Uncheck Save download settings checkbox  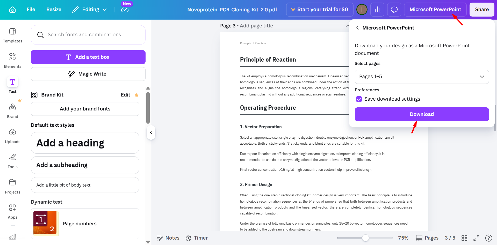[x=359, y=99]
